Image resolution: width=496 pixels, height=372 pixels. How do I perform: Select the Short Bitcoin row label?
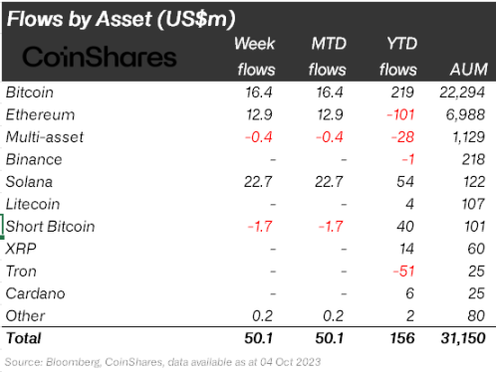point(50,227)
